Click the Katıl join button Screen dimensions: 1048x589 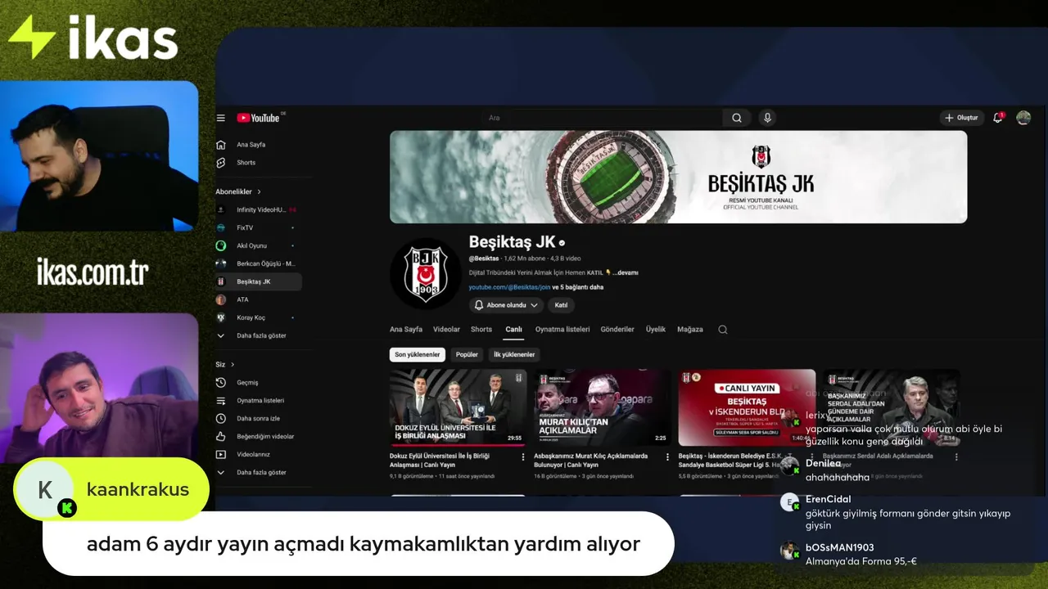tap(561, 305)
